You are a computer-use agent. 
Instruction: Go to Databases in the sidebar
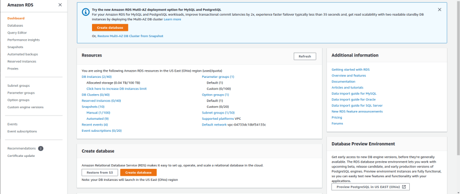point(15,26)
